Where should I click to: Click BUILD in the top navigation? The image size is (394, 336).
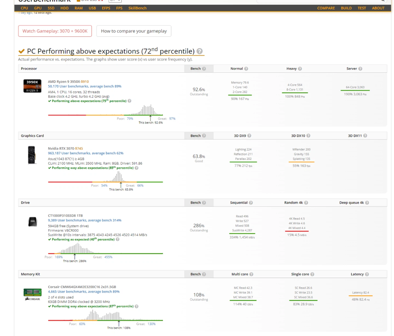(x=346, y=8)
